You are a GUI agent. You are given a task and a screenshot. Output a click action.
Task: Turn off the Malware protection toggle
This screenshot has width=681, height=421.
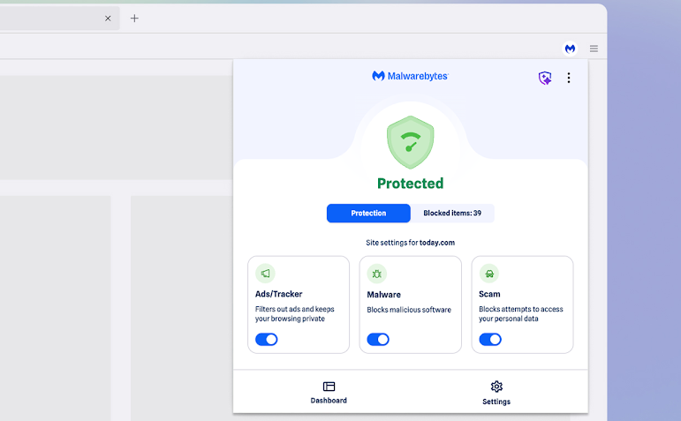(x=378, y=340)
